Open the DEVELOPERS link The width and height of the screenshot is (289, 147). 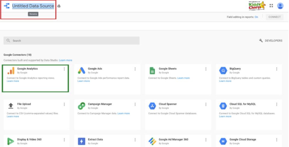(274, 41)
